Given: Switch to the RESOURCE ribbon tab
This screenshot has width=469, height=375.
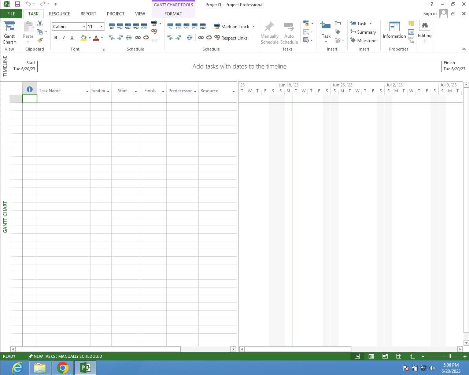Looking at the screenshot, I should pyautogui.click(x=59, y=14).
